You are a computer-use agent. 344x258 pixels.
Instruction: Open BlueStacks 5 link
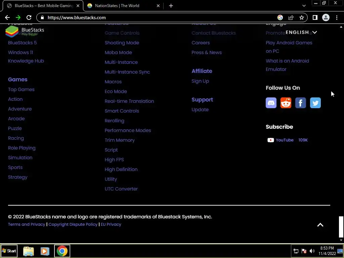23,43
